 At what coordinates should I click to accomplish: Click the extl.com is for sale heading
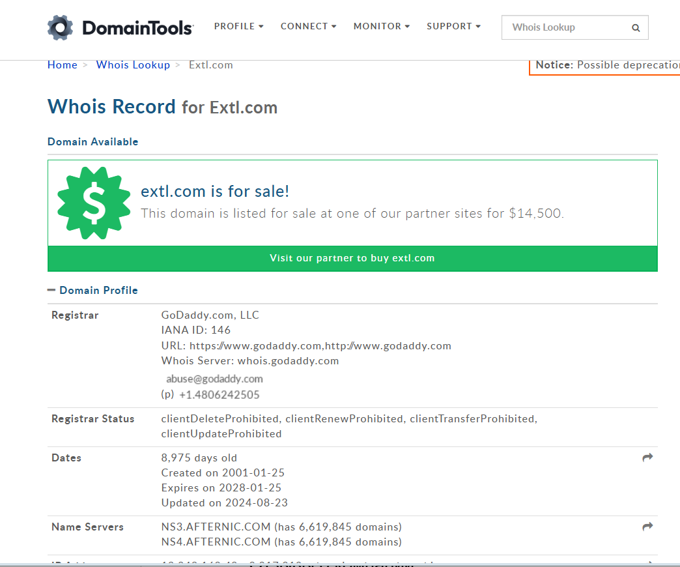coord(215,192)
